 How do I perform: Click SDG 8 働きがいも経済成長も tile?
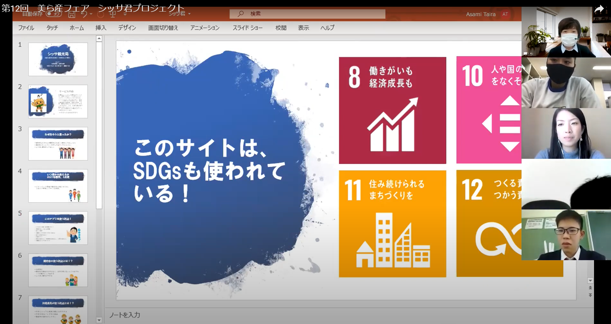tap(392, 110)
